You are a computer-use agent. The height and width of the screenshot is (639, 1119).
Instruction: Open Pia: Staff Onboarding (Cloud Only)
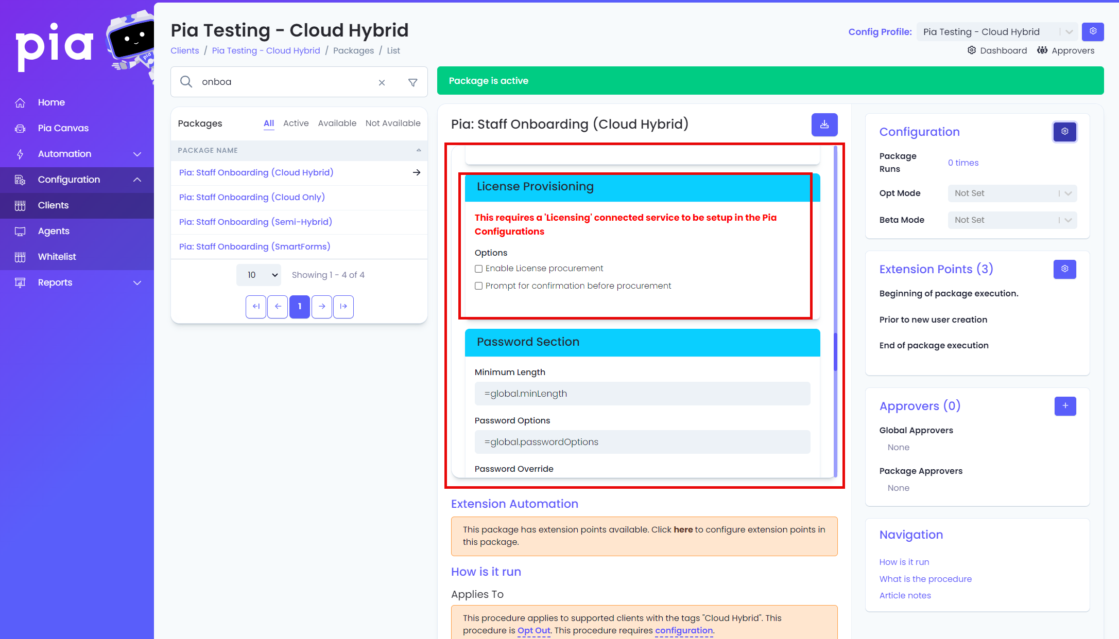(x=252, y=197)
